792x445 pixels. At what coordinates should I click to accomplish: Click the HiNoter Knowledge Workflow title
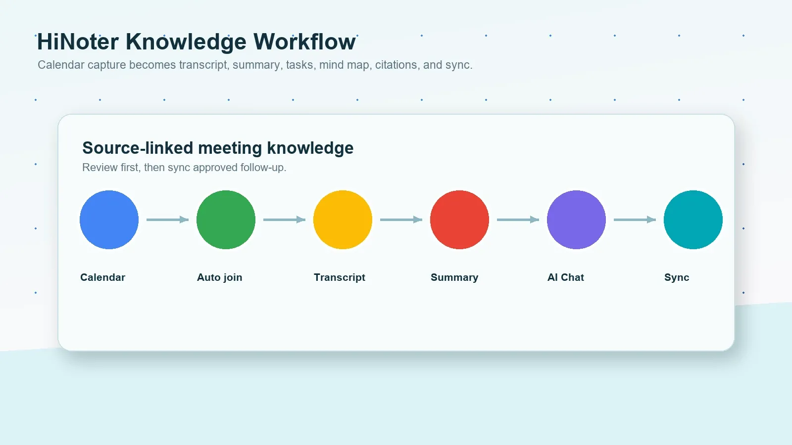click(197, 42)
